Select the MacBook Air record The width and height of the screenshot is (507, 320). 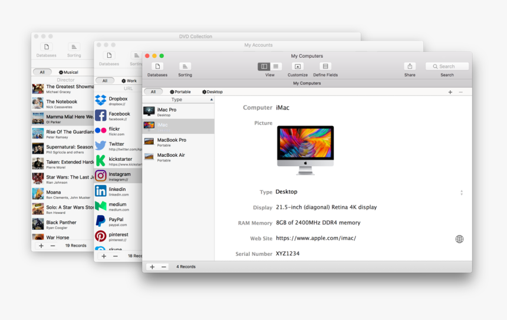[178, 157]
